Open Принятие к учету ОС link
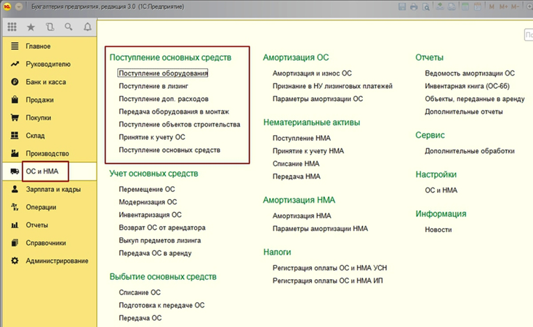The image size is (533, 327). tap(152, 137)
